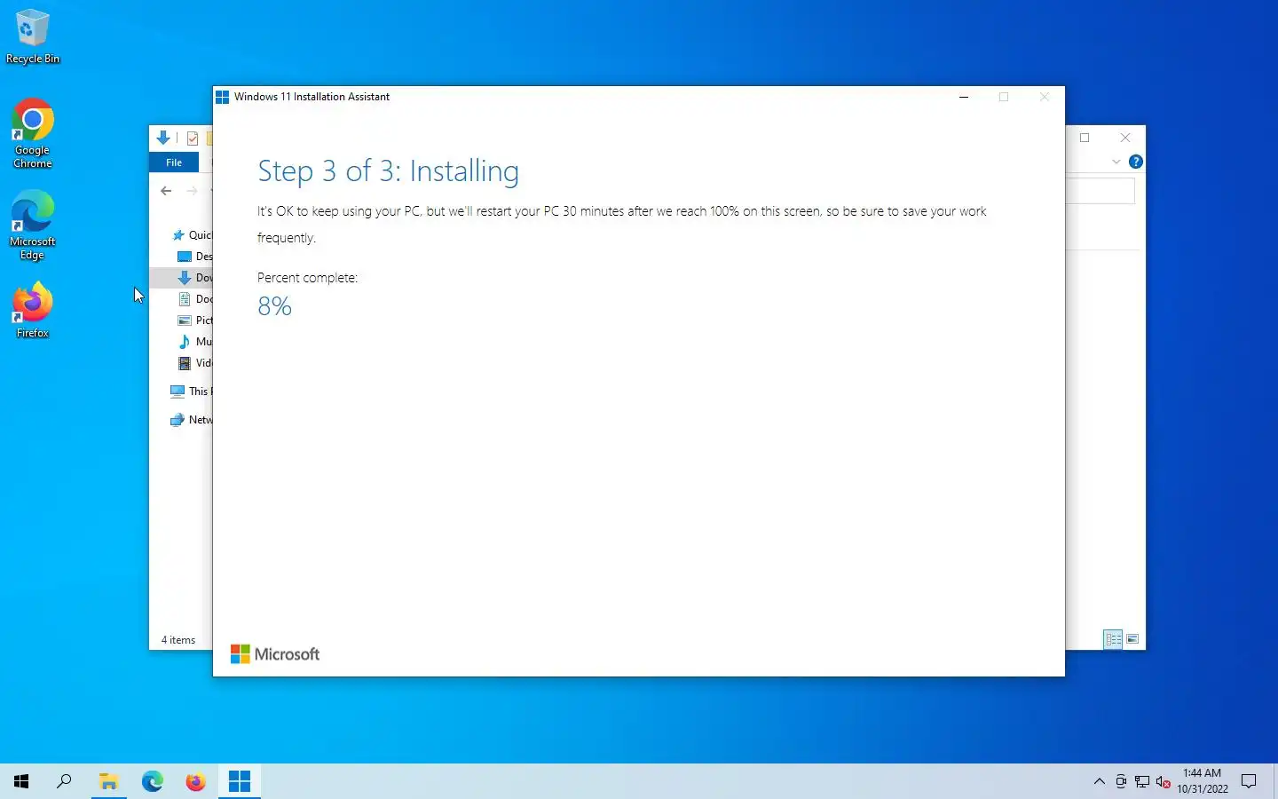
Task: Open File tab in File Explorer
Action: pos(174,162)
